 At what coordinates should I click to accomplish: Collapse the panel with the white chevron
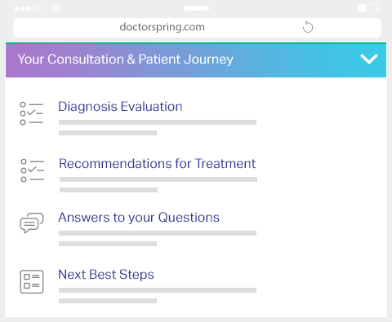pos(369,59)
